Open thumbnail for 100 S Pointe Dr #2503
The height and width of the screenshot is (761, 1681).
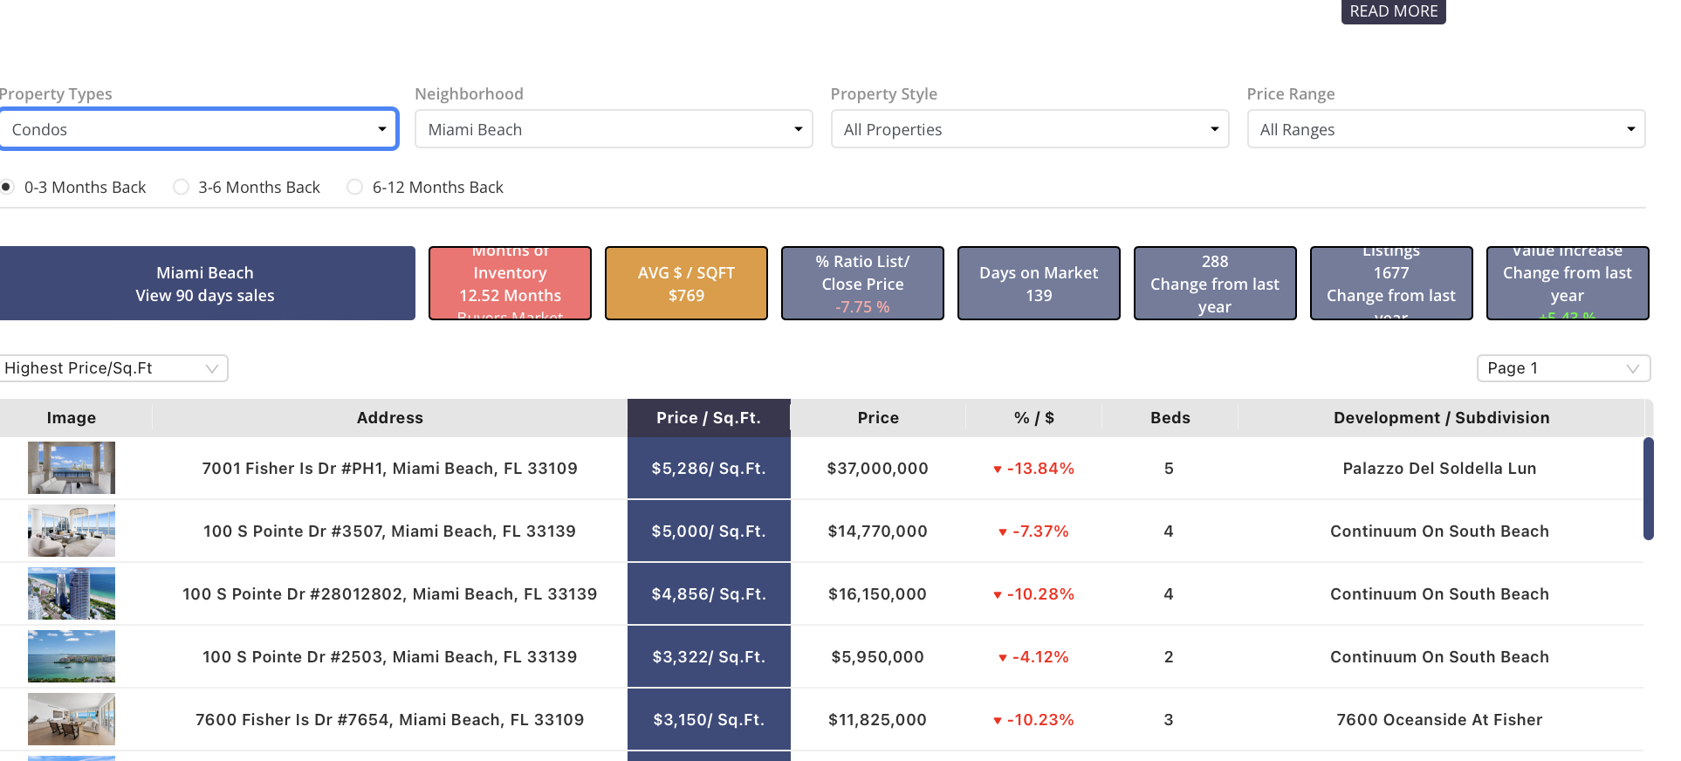[72, 656]
